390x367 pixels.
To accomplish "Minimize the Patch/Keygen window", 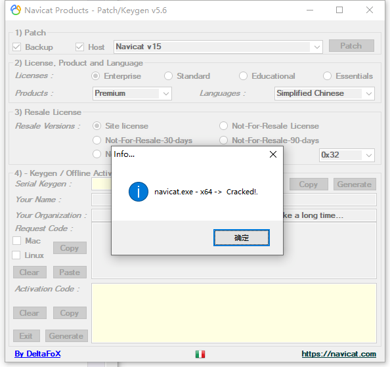I will pos(310,11).
